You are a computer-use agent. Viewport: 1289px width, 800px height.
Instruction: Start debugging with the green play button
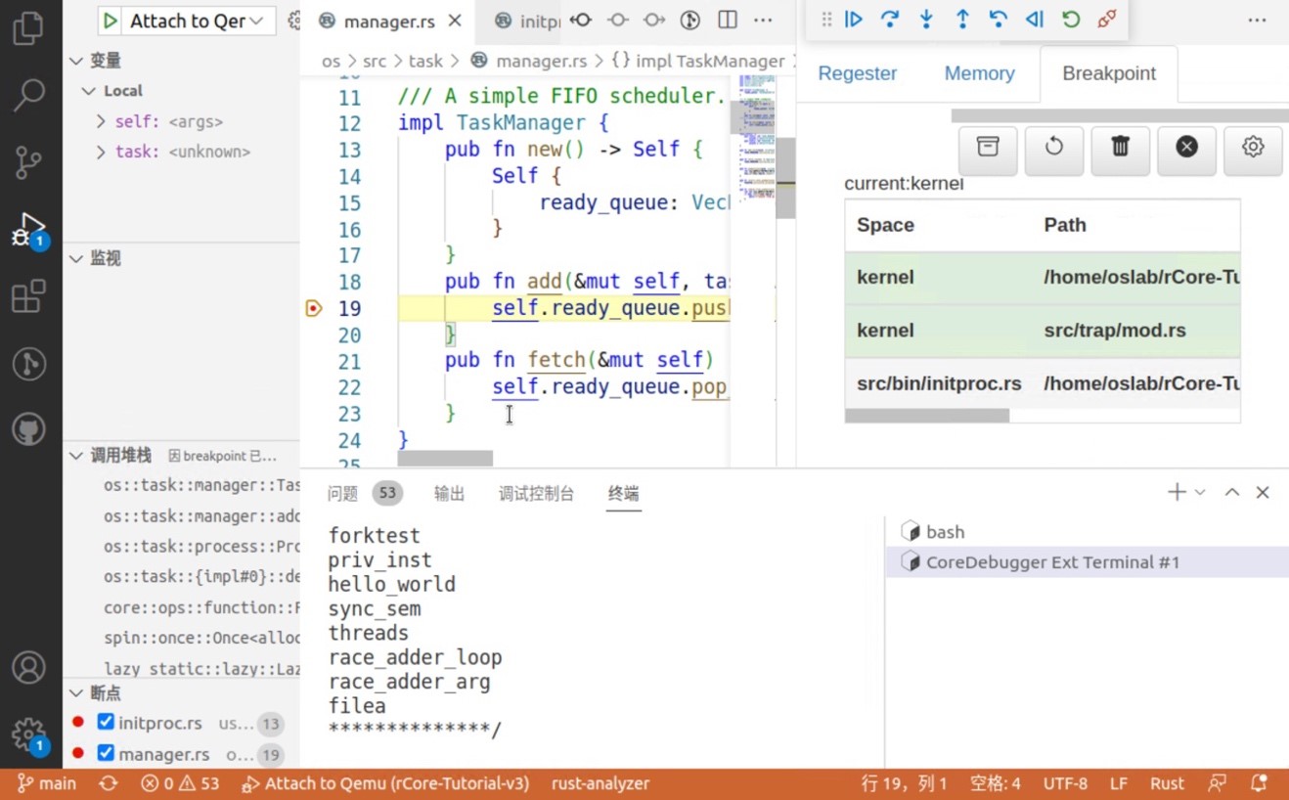(x=111, y=21)
